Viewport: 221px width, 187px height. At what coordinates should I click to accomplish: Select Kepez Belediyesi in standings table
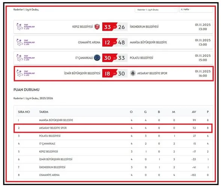tap(48, 151)
